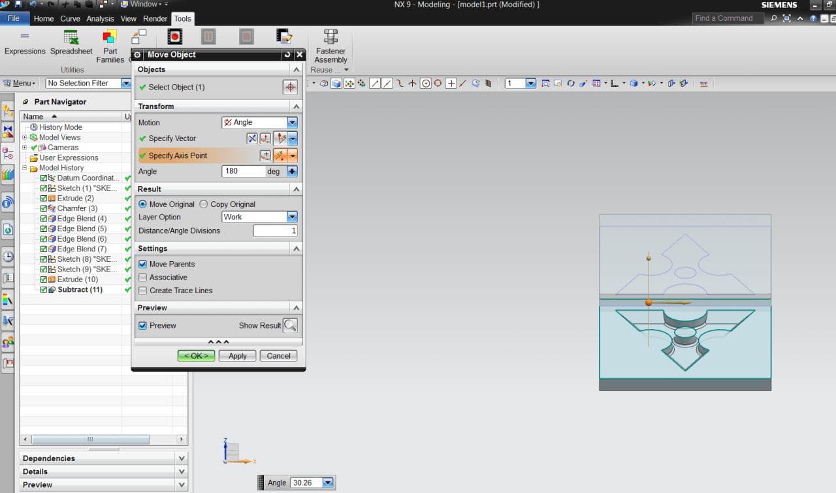This screenshot has width=836, height=493.
Task: Open the Assembly Navigator sidebar tab
Action: point(8,110)
